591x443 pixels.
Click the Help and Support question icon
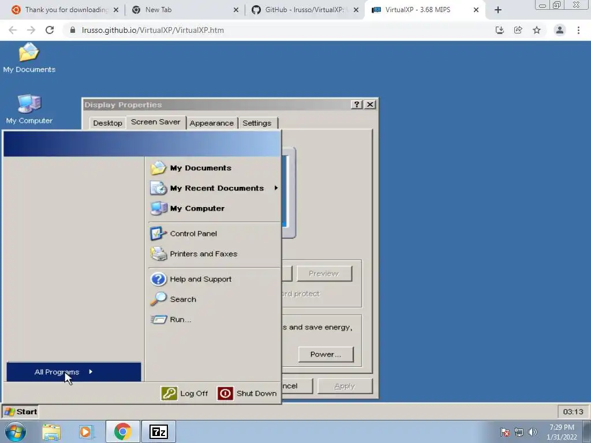coord(158,279)
